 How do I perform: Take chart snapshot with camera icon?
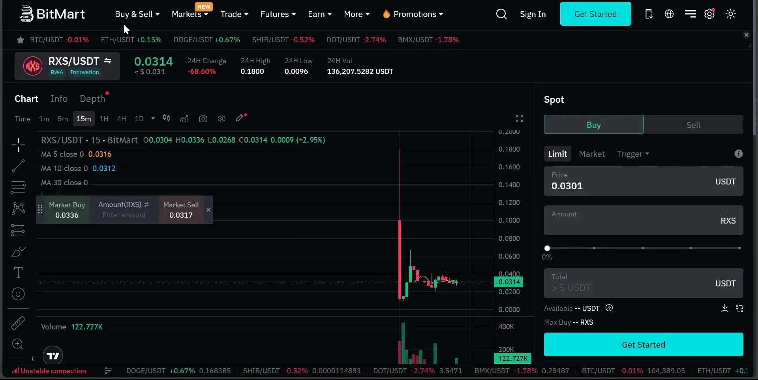tap(203, 119)
